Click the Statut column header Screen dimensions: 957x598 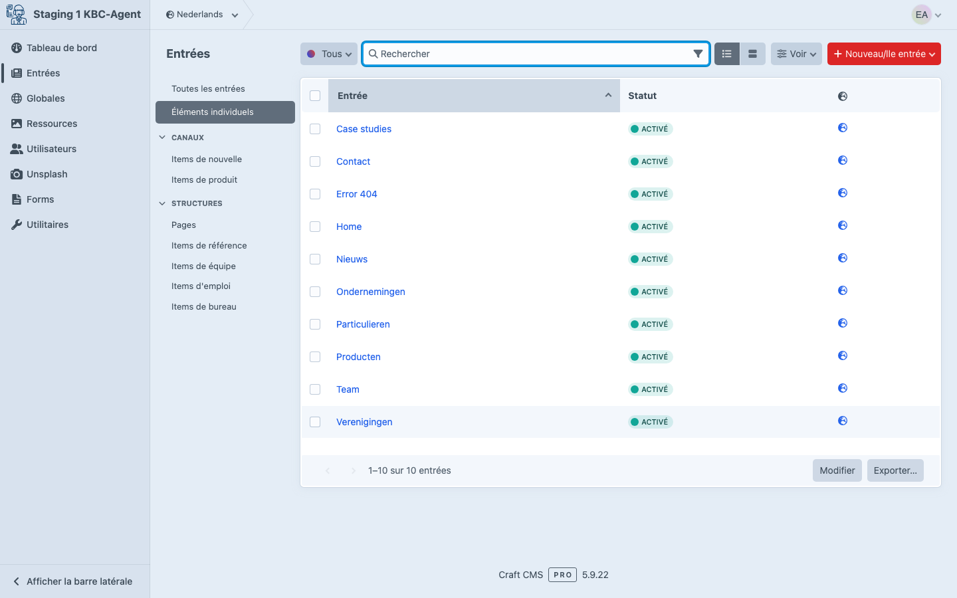coord(642,96)
